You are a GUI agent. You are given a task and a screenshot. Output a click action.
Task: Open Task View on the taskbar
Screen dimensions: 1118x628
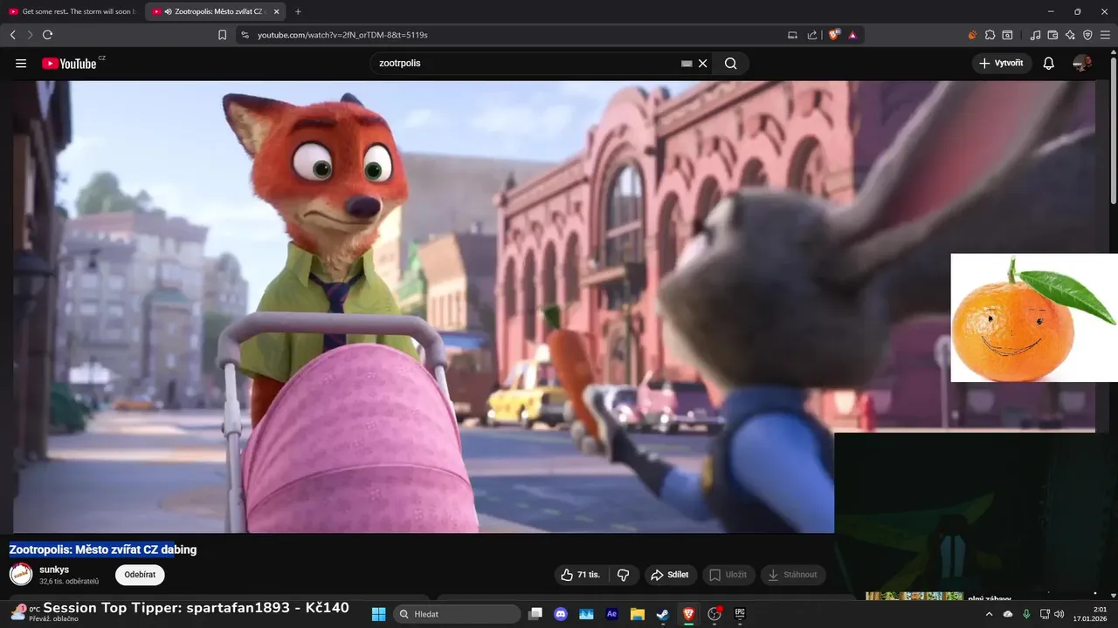click(535, 614)
